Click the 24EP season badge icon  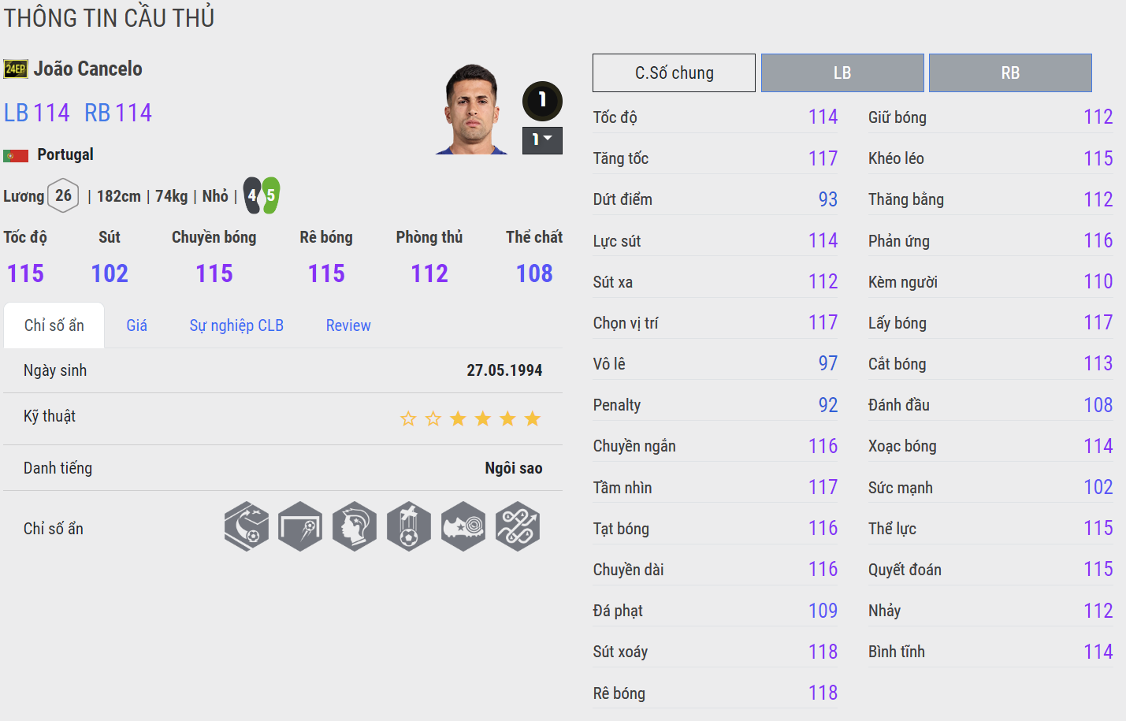click(16, 69)
